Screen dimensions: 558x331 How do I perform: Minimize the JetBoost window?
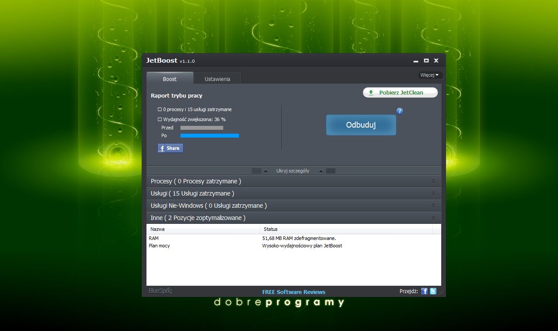[x=416, y=61]
